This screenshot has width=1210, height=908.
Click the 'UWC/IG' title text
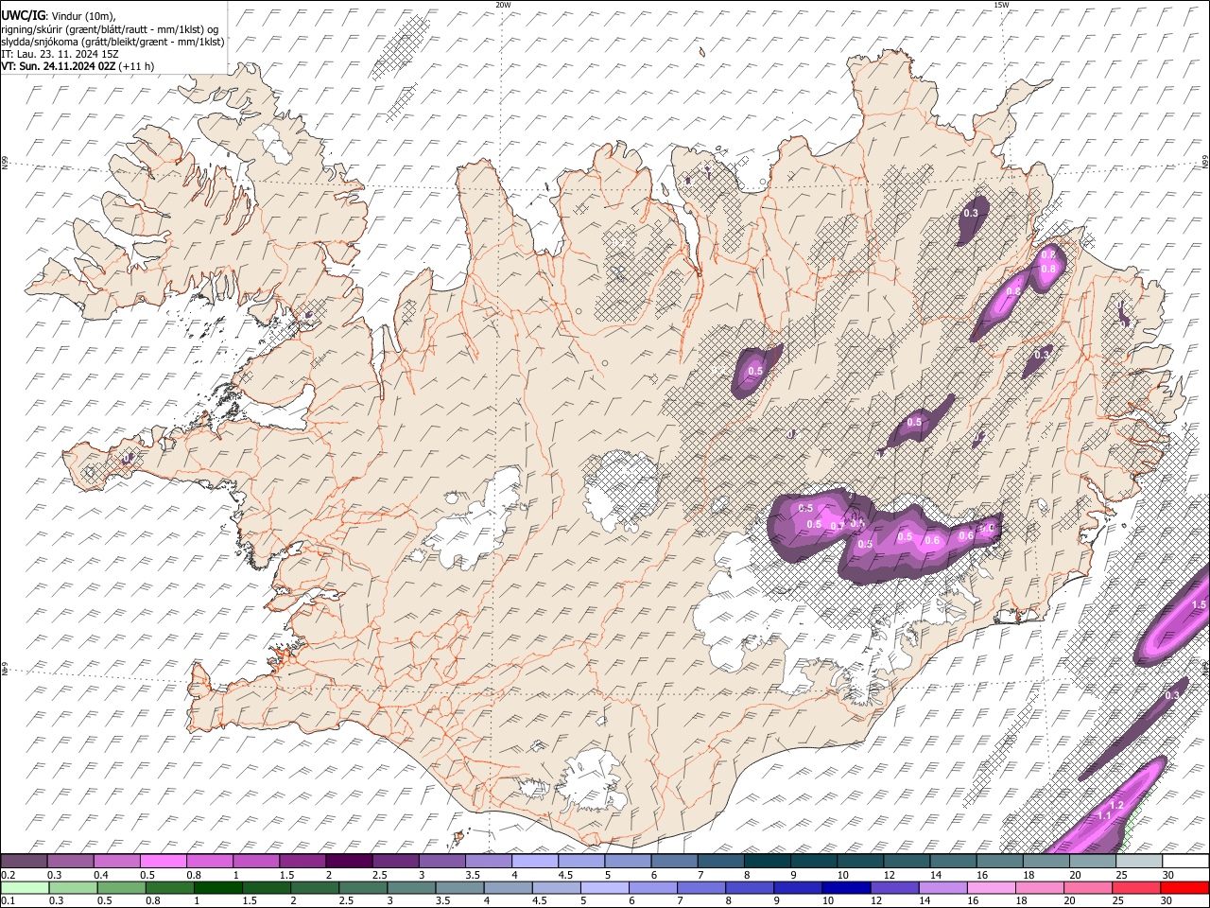(x=23, y=16)
